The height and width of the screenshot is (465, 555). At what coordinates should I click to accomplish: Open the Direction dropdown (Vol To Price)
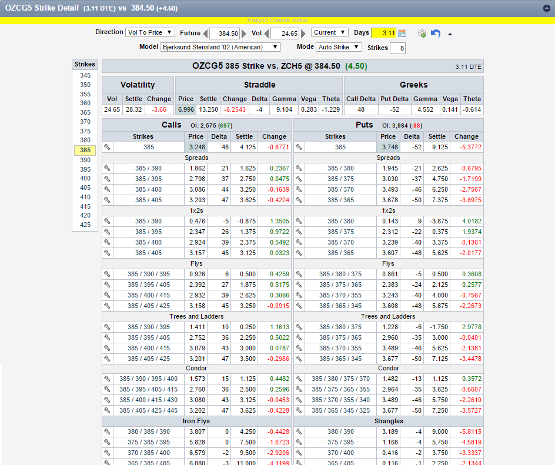pyautogui.click(x=150, y=32)
